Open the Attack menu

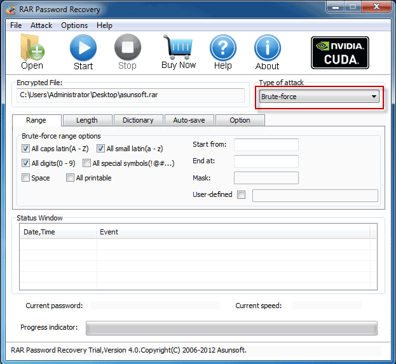click(41, 25)
